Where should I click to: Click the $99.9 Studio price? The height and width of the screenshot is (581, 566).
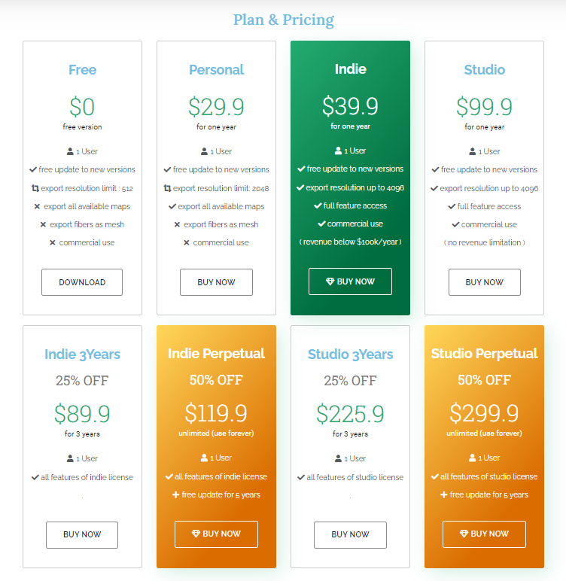click(484, 106)
